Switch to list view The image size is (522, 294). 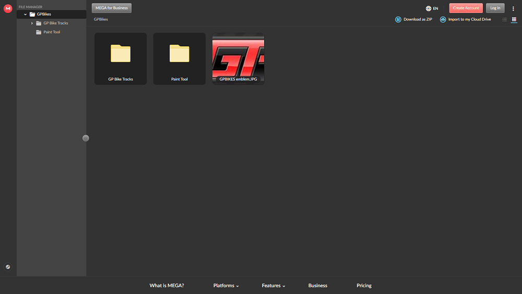[505, 20]
